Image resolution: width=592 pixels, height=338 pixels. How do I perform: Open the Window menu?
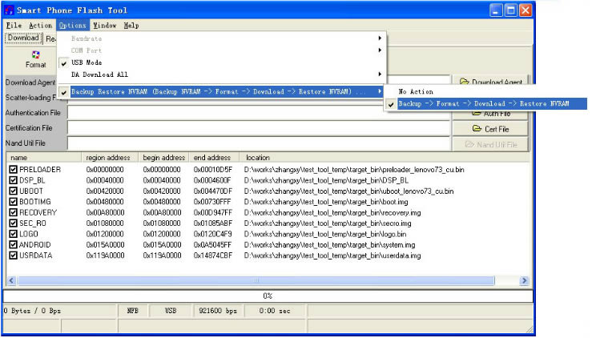click(x=104, y=26)
